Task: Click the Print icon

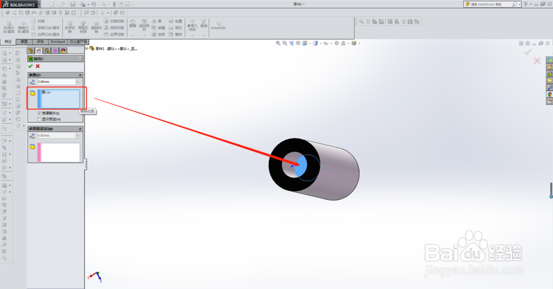Action: tap(83, 4)
